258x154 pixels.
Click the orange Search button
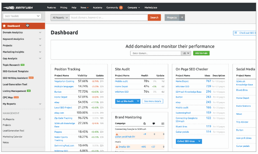click(154, 17)
